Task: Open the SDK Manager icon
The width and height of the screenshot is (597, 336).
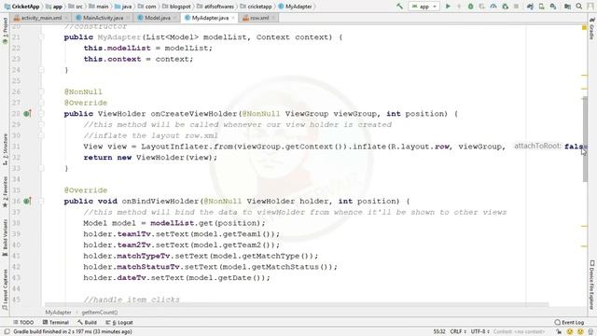Action: click(553, 7)
